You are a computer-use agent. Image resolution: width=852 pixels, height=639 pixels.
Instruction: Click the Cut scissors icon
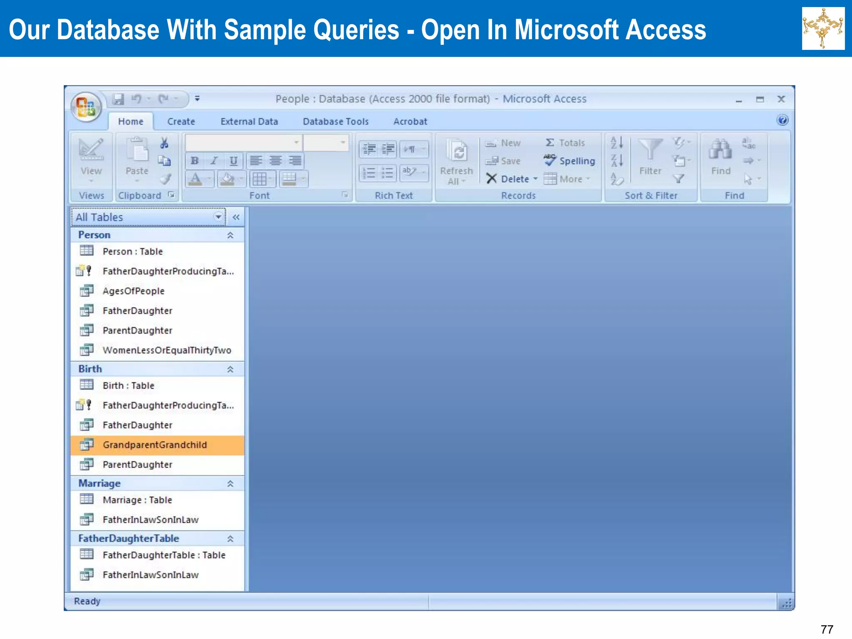164,144
